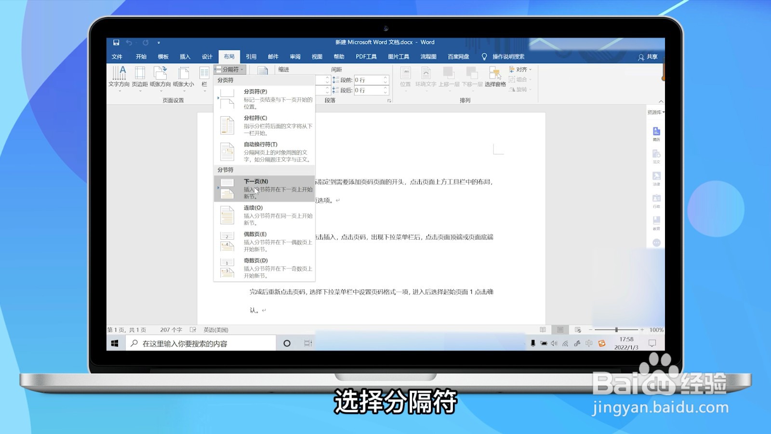Open 简历 resume templates in sidebar
771x434 pixels.
pyautogui.click(x=656, y=134)
